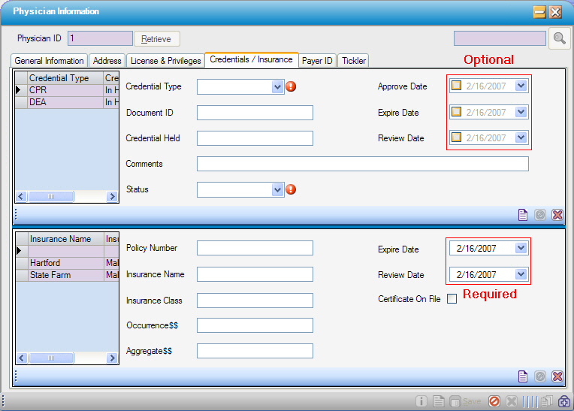Image resolution: width=574 pixels, height=411 pixels.
Task: Click the new credential document icon
Action: tap(523, 215)
